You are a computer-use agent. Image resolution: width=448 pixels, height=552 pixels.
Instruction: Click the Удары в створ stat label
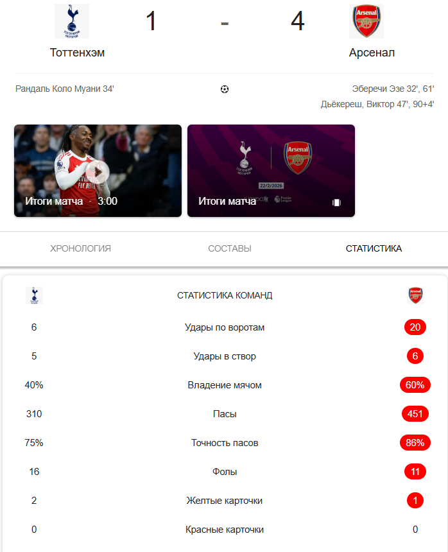pyautogui.click(x=225, y=356)
